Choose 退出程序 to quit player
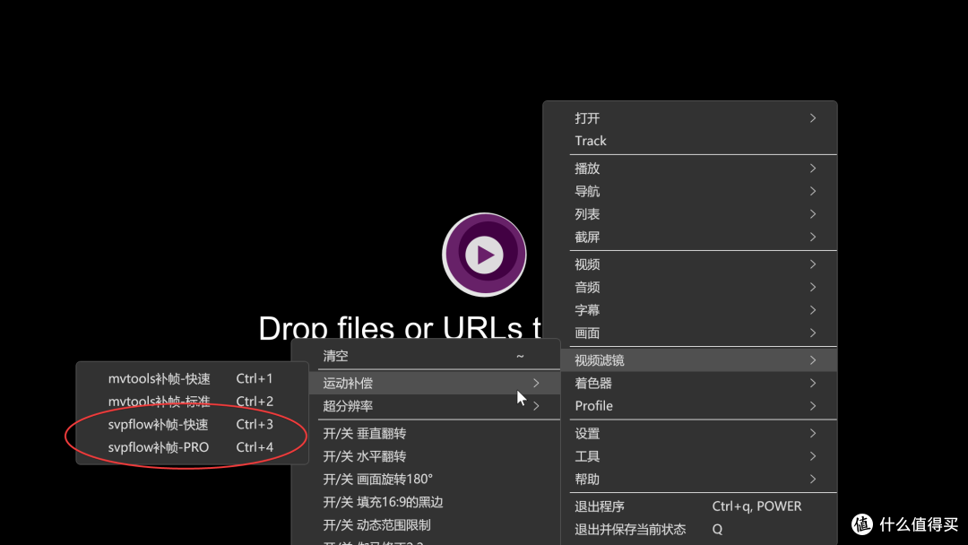The height and width of the screenshot is (545, 968). 698,506
